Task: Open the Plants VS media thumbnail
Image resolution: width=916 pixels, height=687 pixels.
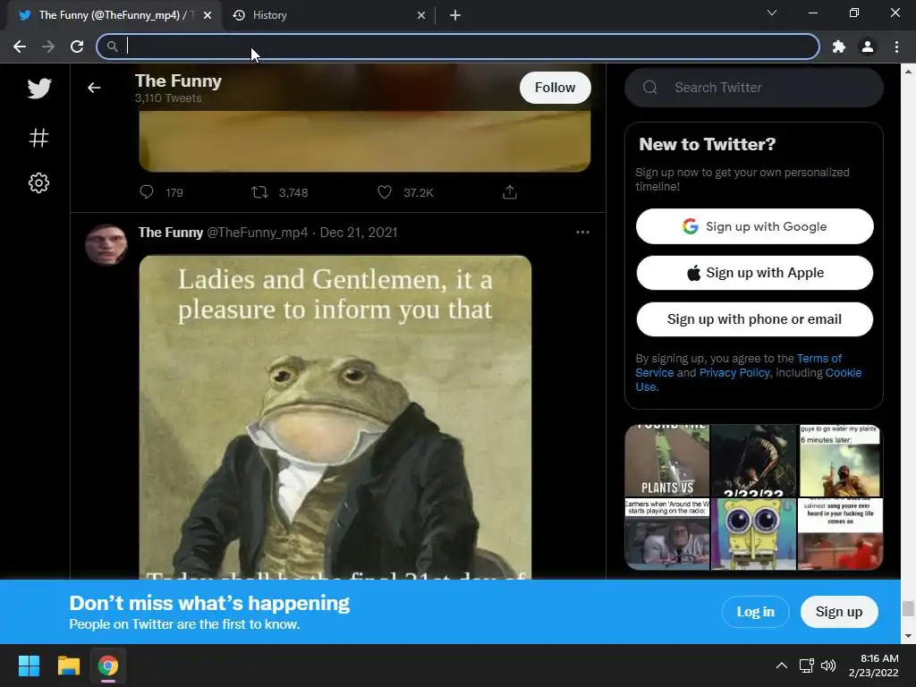Action: click(x=667, y=461)
